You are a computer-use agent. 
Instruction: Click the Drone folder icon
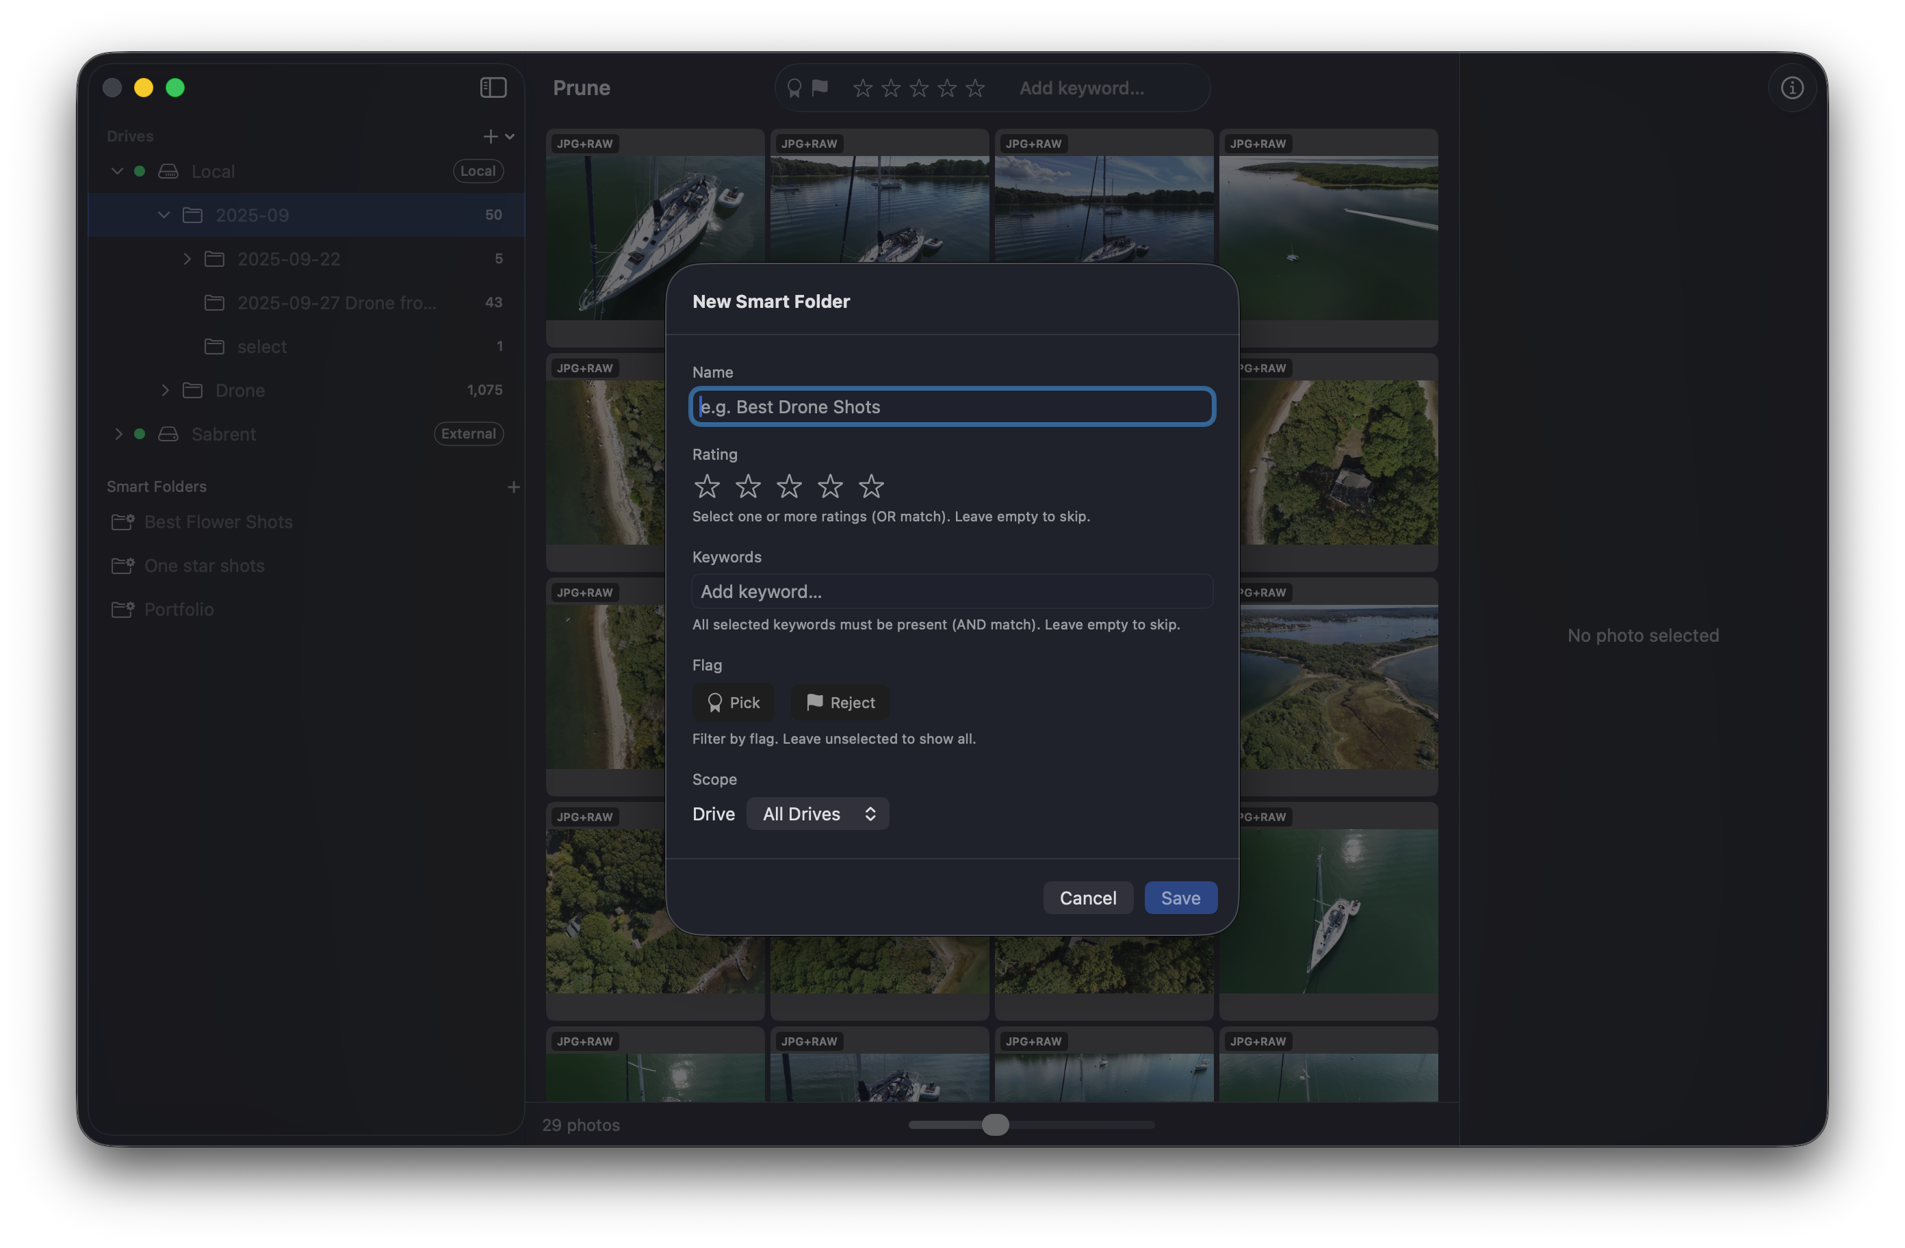[x=192, y=390]
